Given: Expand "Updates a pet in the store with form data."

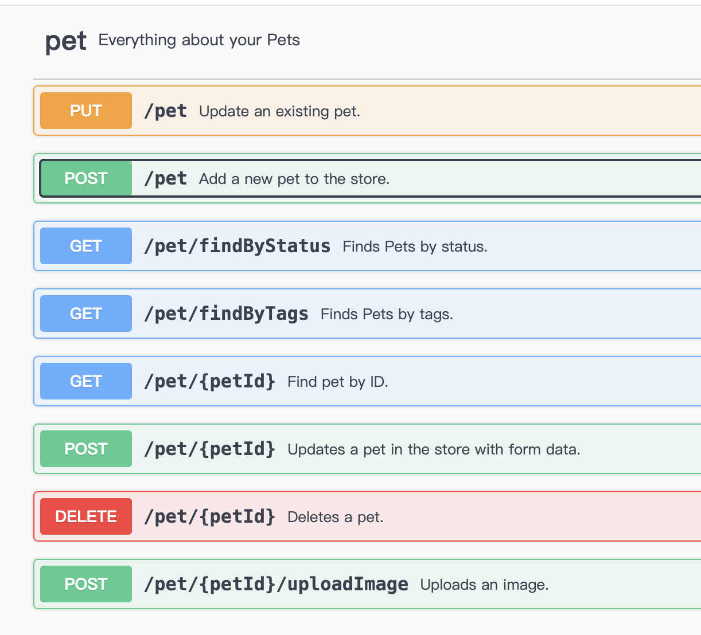Looking at the screenshot, I should [x=434, y=449].
